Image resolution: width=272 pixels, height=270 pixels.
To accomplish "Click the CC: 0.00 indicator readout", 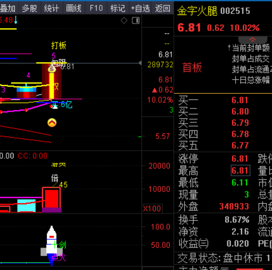I will point(32,156).
